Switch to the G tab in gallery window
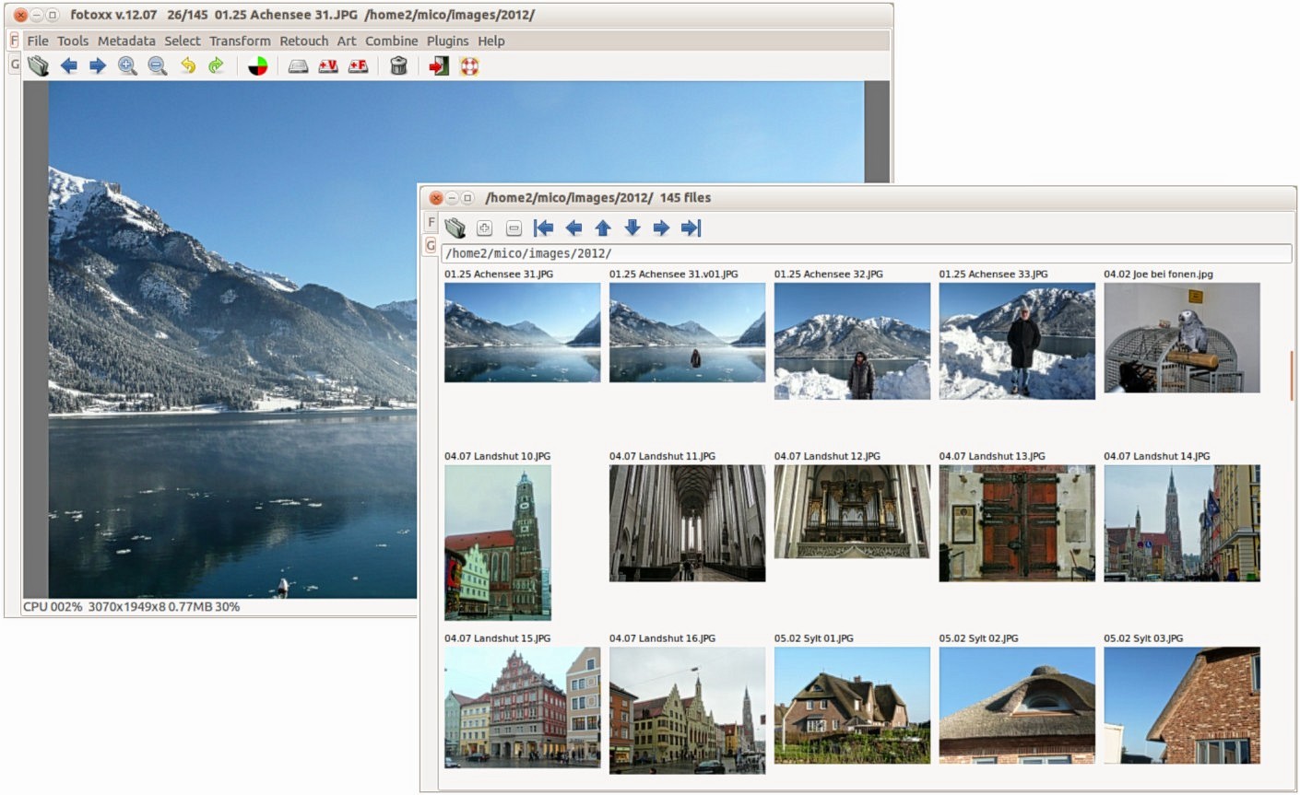The width and height of the screenshot is (1300, 795). [x=430, y=245]
